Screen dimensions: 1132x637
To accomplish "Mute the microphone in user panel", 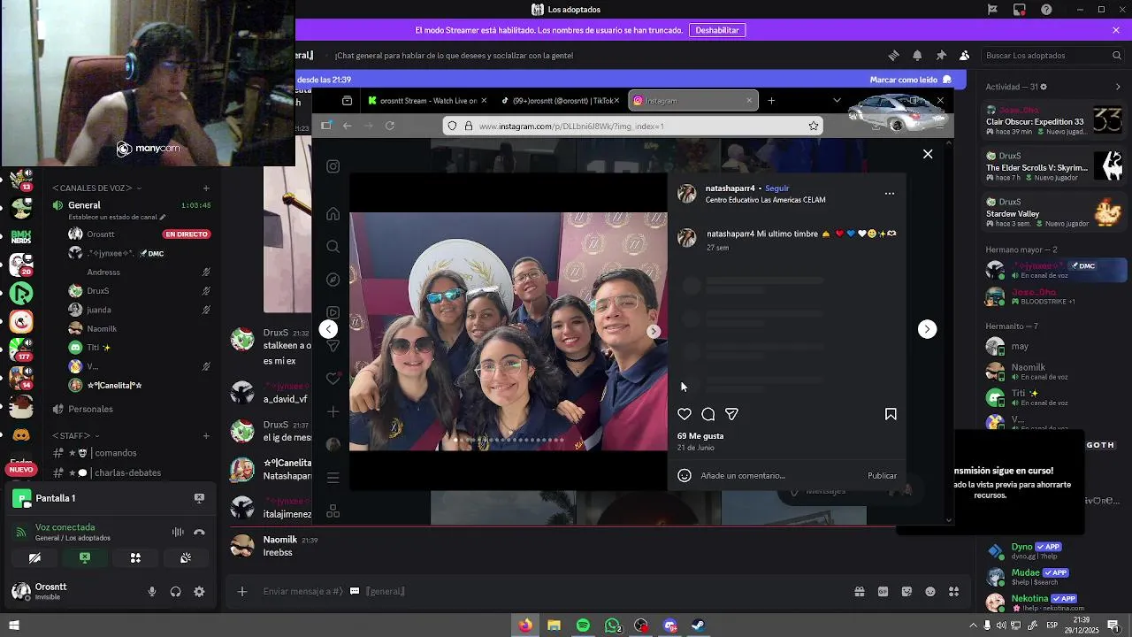I will coord(152,592).
